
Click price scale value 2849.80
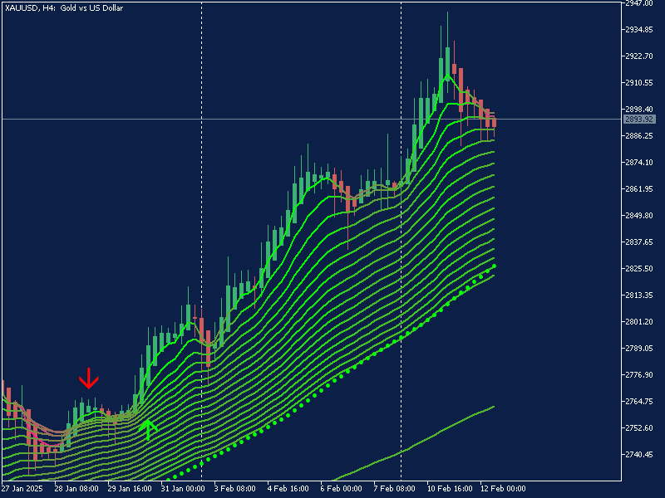pyautogui.click(x=639, y=216)
